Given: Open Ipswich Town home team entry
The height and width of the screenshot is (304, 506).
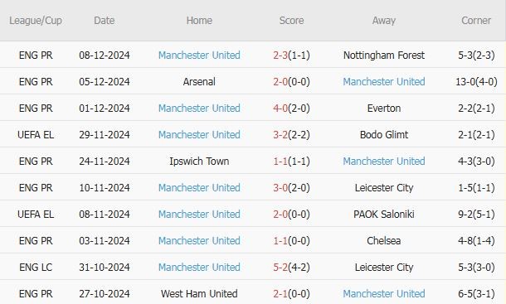Looking at the screenshot, I should coord(199,161).
